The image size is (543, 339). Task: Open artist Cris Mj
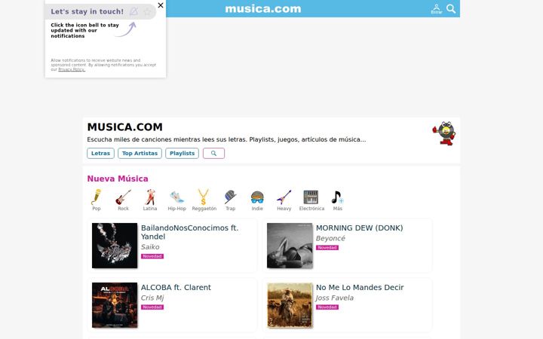click(x=152, y=298)
